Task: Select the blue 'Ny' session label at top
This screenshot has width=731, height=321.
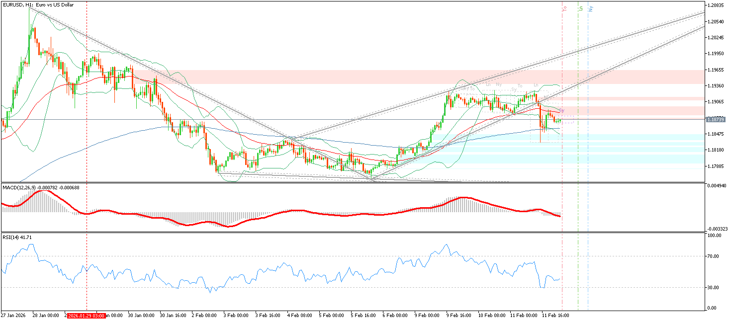Action: [x=591, y=8]
